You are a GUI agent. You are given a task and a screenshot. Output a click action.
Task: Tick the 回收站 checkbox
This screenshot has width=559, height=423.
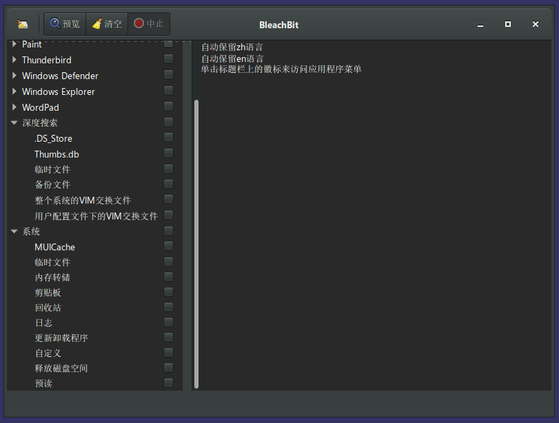169,307
